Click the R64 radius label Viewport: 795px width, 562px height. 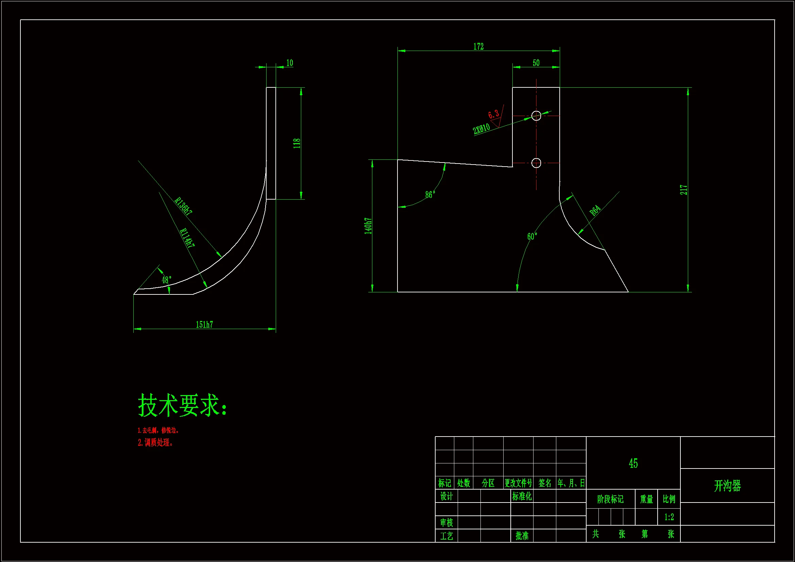[595, 210]
